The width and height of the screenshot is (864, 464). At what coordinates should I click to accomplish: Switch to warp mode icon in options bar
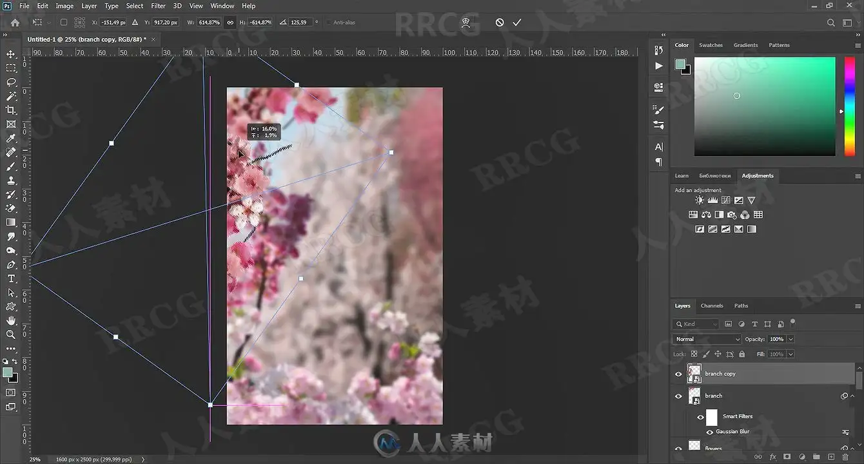[466, 23]
